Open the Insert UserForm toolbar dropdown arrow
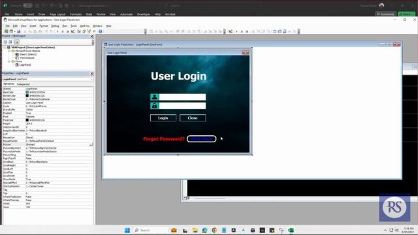Image resolution: width=418 pixels, height=235 pixels. (x=14, y=31)
